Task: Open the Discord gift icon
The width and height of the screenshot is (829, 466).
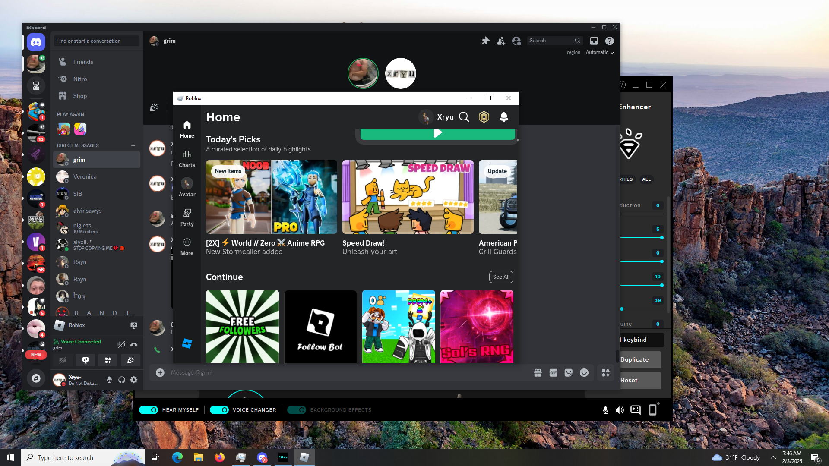Action: [538, 373]
